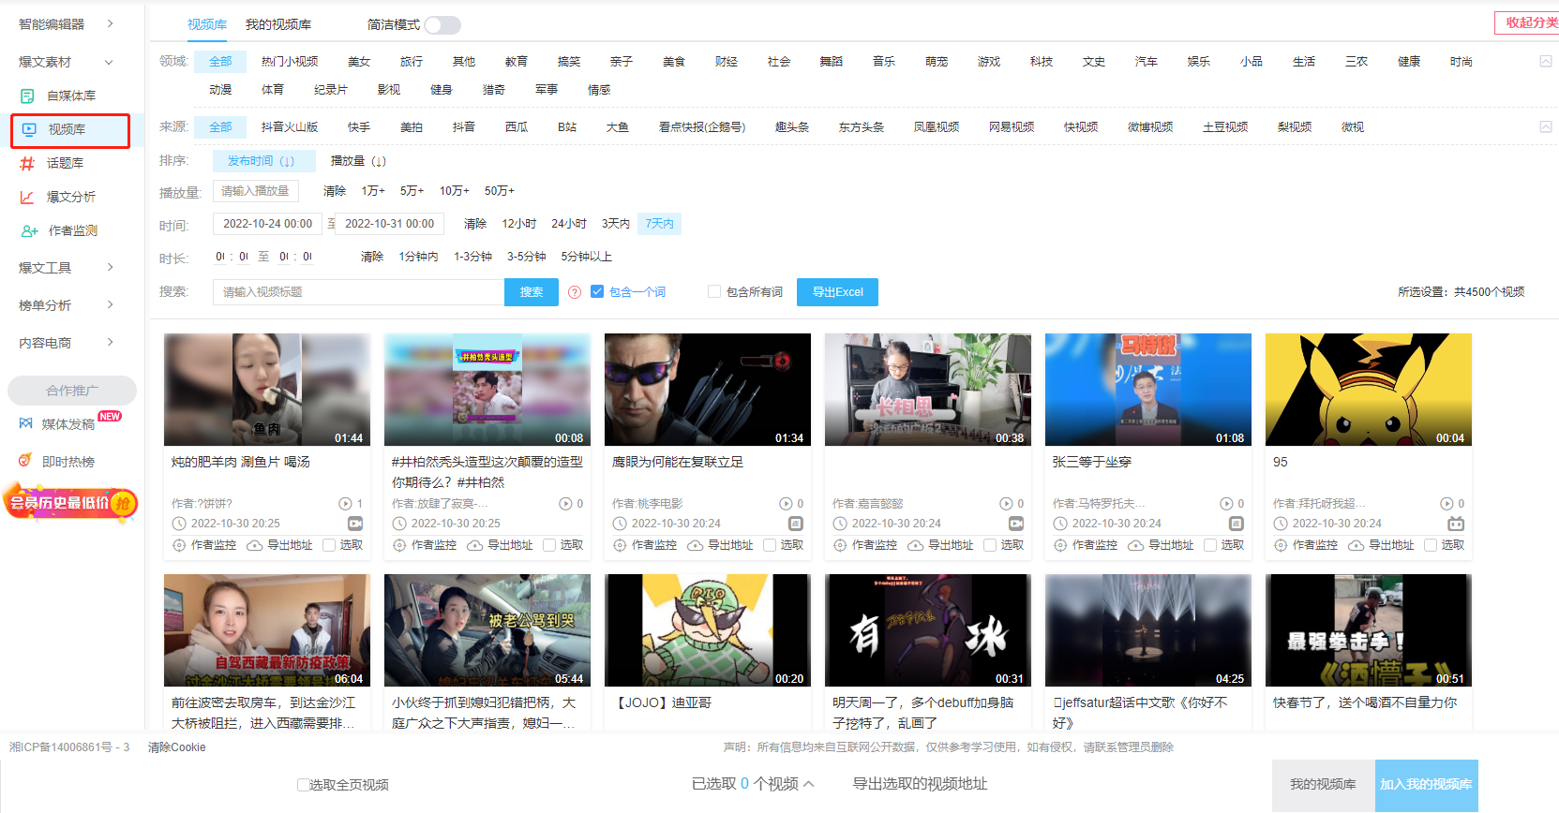Check 选取 box on 井柏然 video card
The width and height of the screenshot is (1559, 813).
tap(549, 545)
